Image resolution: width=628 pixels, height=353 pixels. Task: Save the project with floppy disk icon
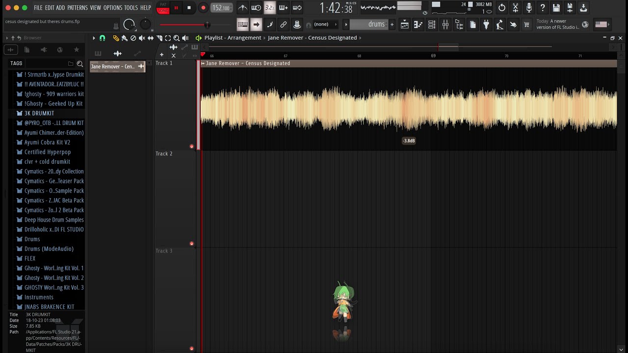pyautogui.click(x=556, y=8)
